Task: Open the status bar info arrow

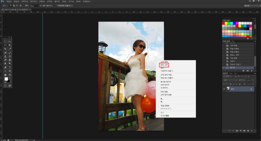Action: point(34,140)
